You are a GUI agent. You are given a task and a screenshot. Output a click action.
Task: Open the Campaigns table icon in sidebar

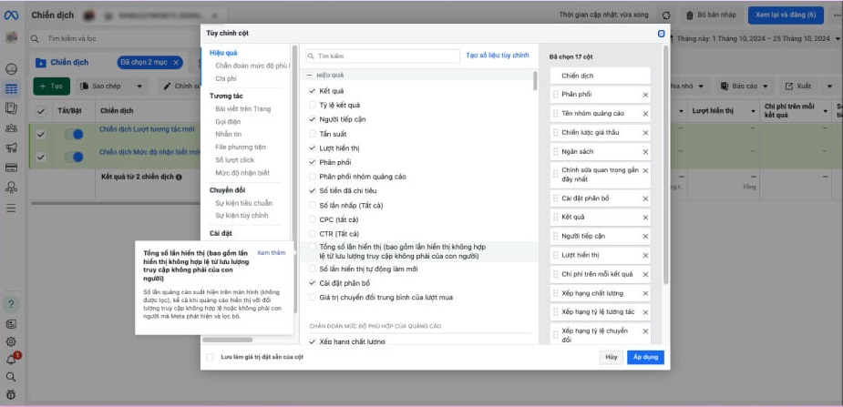click(x=11, y=88)
